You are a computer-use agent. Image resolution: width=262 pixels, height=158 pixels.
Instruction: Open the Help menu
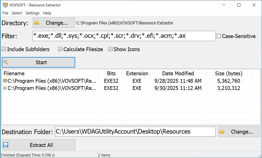[x=47, y=13]
